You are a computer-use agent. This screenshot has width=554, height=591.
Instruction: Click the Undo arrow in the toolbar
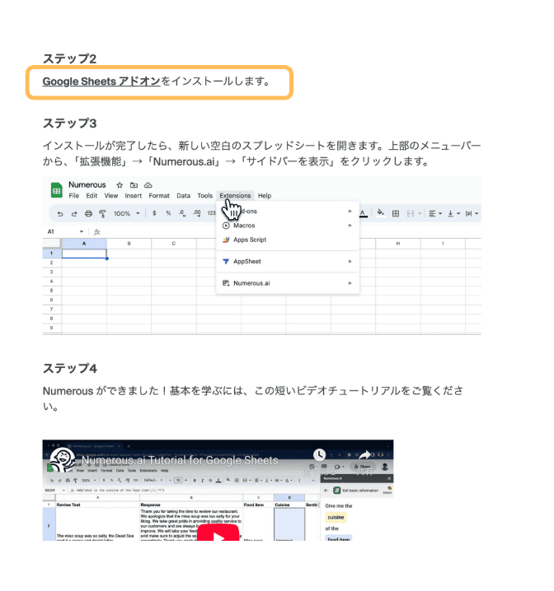60,214
